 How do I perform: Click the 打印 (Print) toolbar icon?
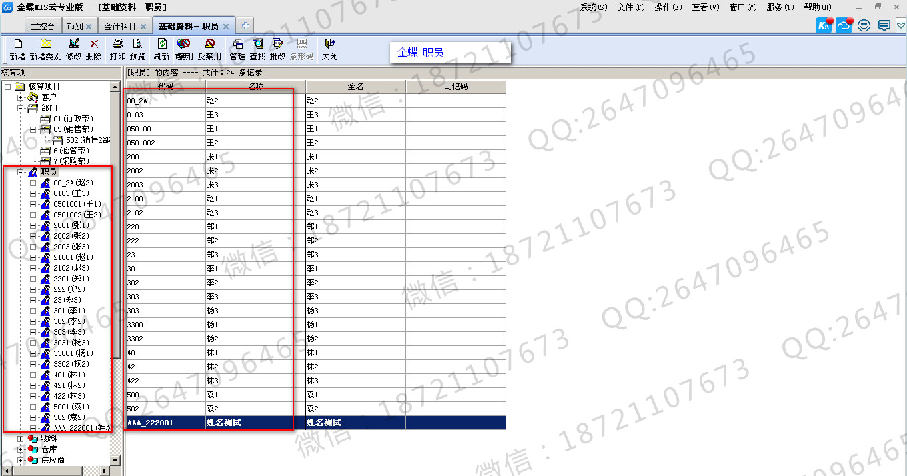click(x=118, y=45)
